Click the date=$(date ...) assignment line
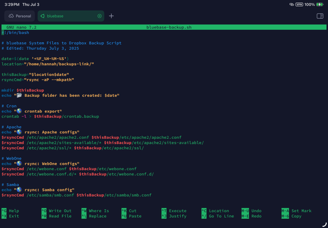The height and width of the screenshot is (228, 328). click(x=35, y=59)
